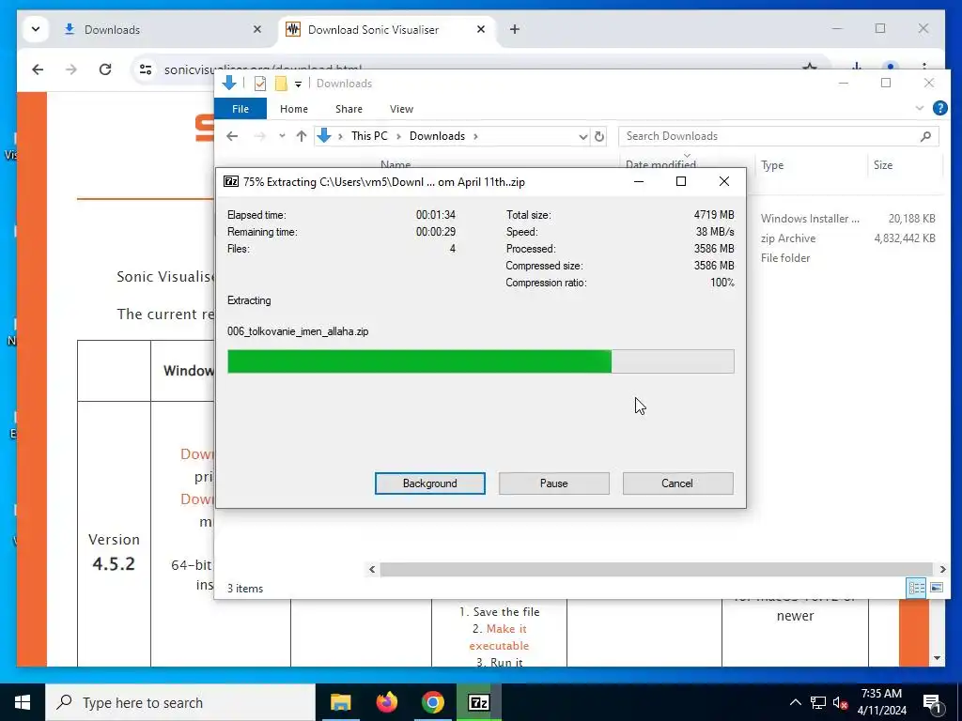The image size is (962, 721).
Task: Open Chrome from taskbar
Action: [432, 702]
